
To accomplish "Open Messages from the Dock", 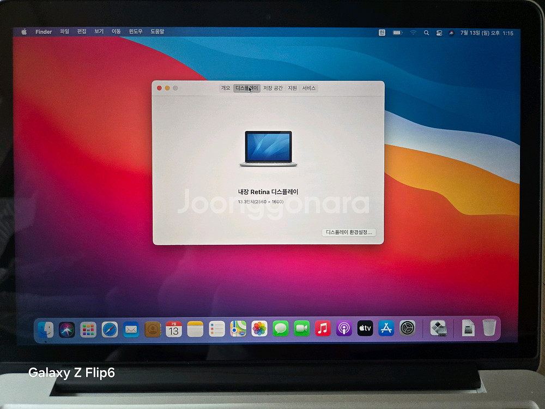I will tap(281, 329).
